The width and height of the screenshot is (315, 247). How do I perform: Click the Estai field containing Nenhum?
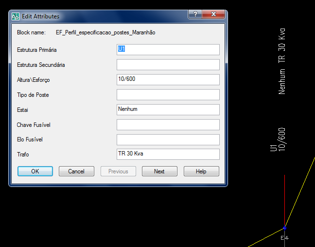[x=168, y=109]
